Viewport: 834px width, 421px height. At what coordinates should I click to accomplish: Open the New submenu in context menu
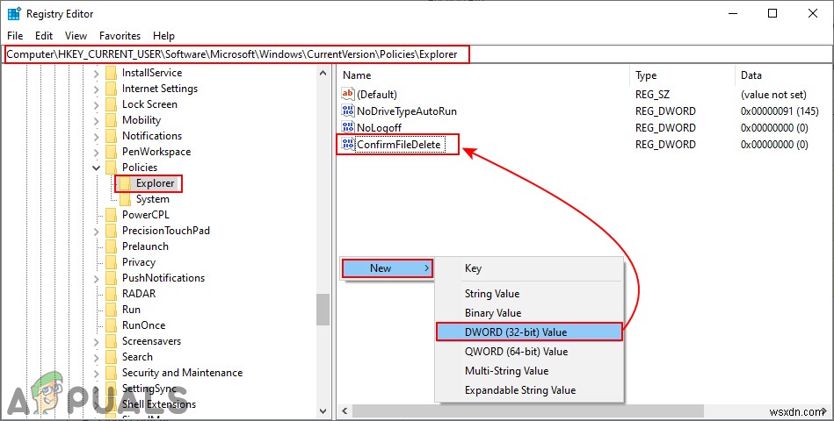388,268
